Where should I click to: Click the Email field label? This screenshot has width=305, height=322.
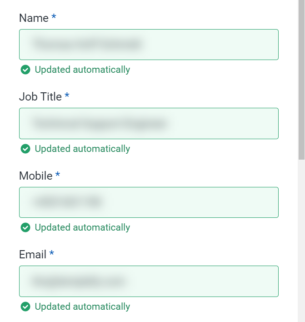[33, 254]
